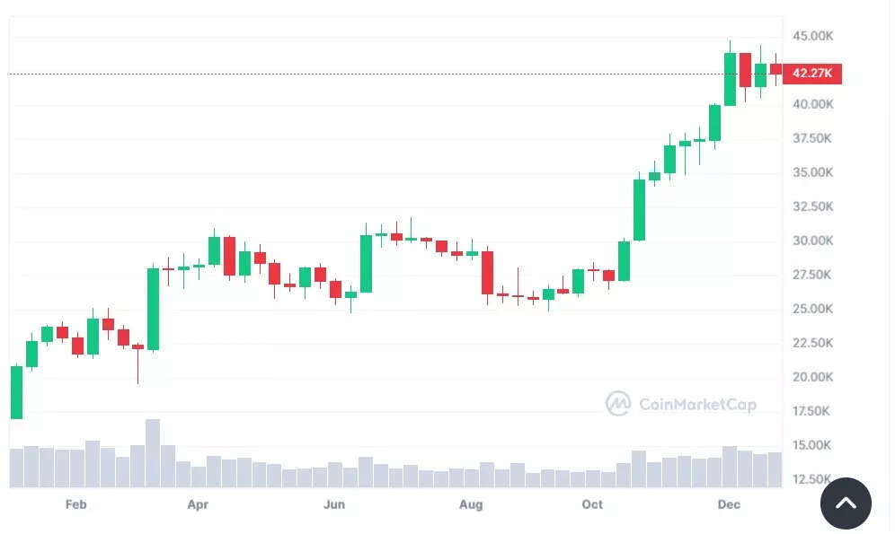Click the CoinMarketCap watermark text
Viewport: 895px width, 534px height.
tap(697, 405)
